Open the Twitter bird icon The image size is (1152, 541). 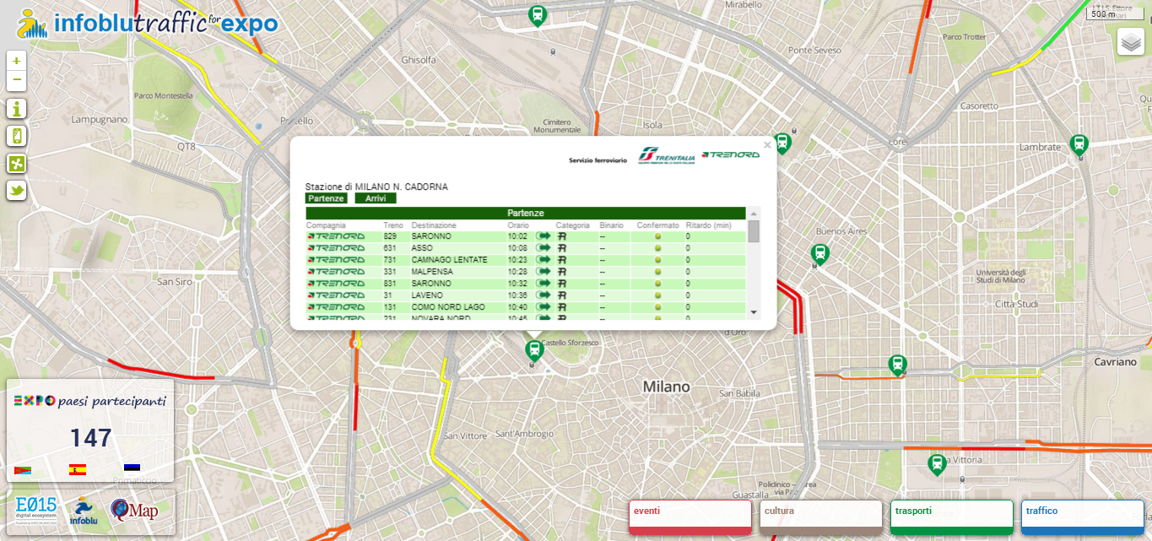16,190
